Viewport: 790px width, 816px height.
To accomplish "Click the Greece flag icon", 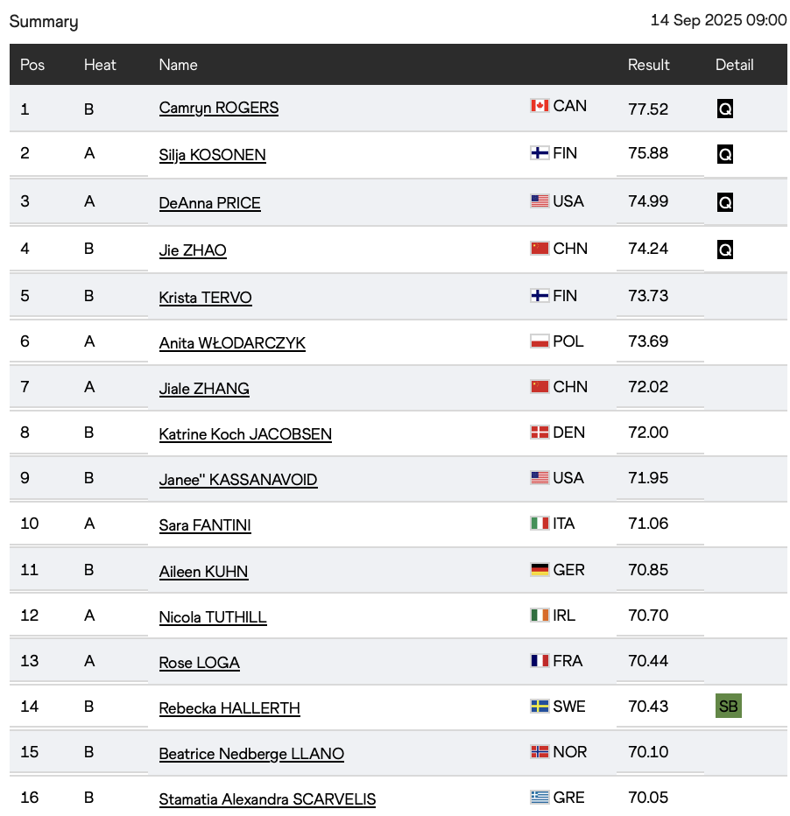I will 540,798.
